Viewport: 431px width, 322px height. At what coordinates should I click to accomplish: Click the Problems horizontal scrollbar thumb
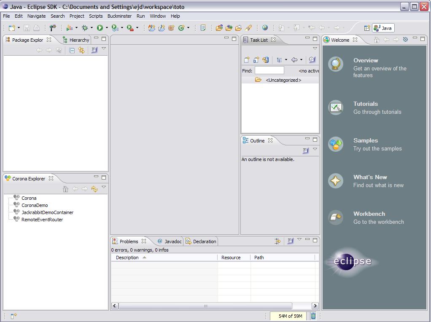click(x=205, y=306)
